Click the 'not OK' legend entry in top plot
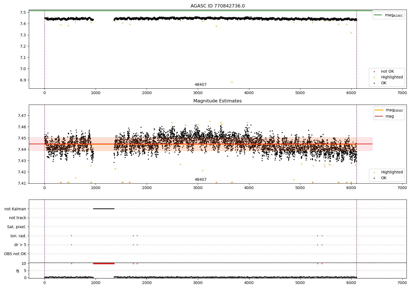Viewport: 412px width, 289px height. coord(384,72)
